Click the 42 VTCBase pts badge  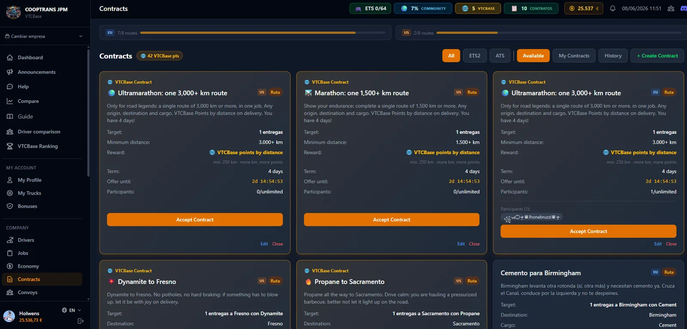(x=160, y=56)
